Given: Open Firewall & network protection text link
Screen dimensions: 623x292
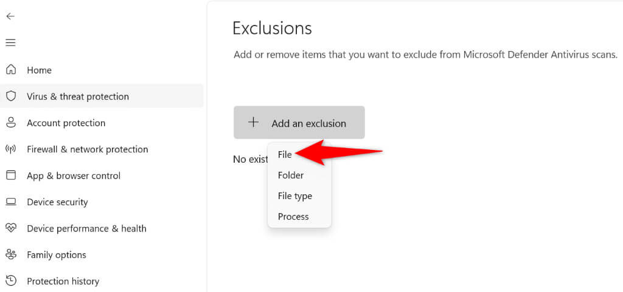Looking at the screenshot, I should click(x=87, y=149).
